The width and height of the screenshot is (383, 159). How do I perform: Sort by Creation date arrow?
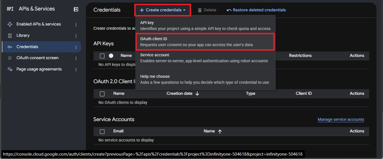click(x=197, y=94)
